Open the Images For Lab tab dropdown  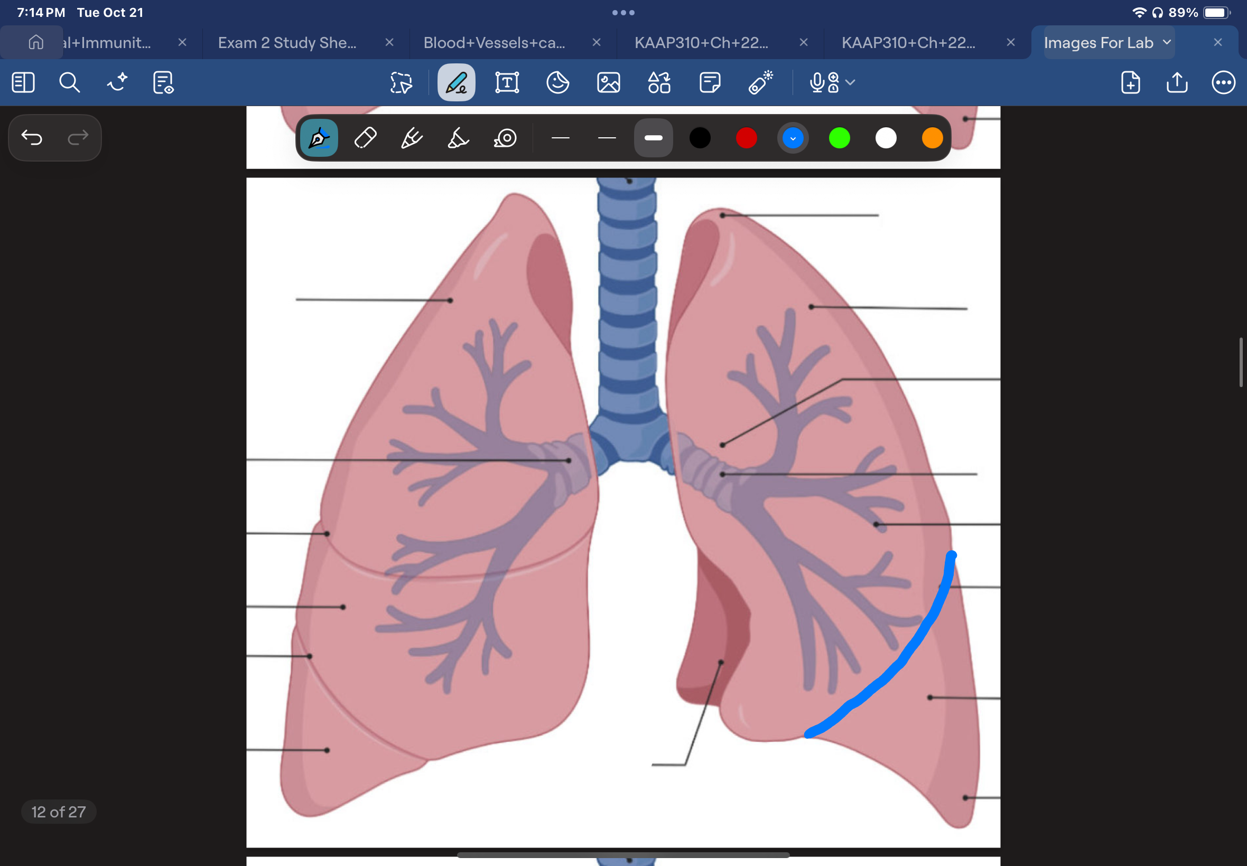click(1167, 42)
